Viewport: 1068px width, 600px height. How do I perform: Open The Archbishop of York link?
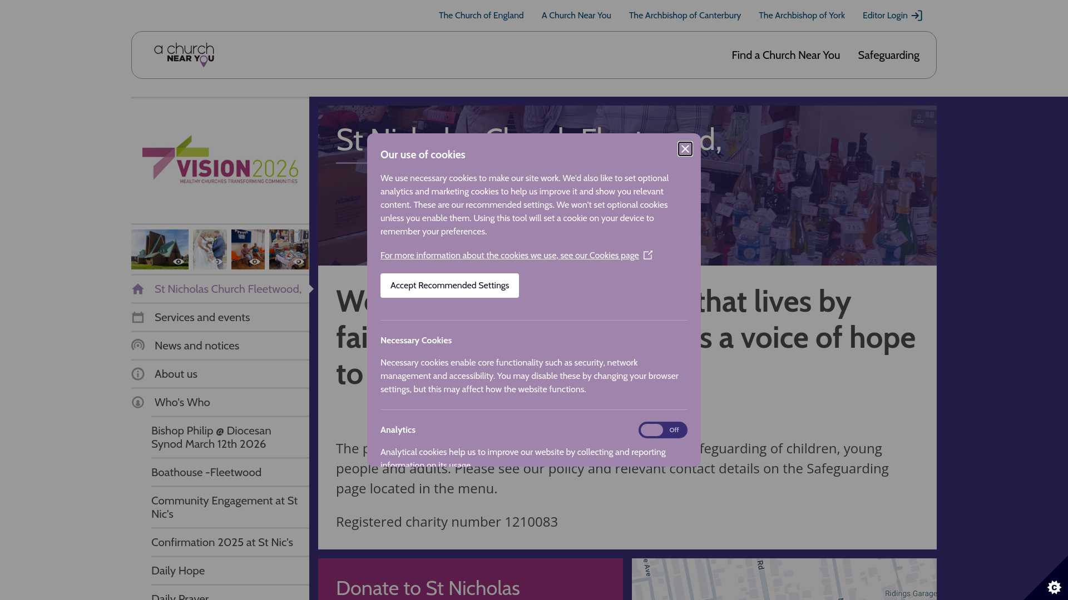[802, 16]
